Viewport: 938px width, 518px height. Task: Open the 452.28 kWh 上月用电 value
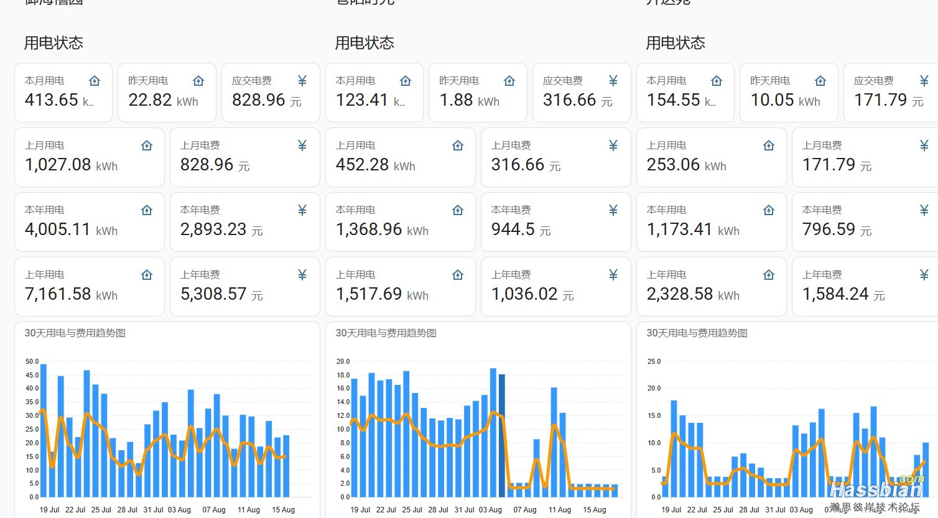[x=376, y=165]
